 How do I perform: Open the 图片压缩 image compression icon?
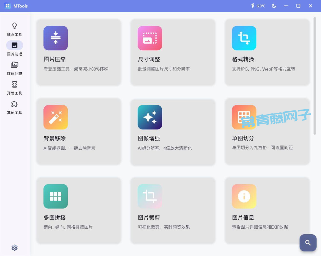(x=56, y=38)
